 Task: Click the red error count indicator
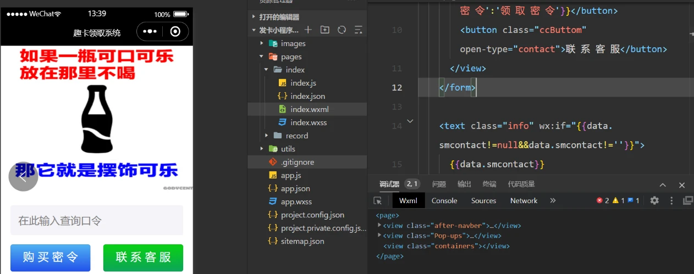603,200
